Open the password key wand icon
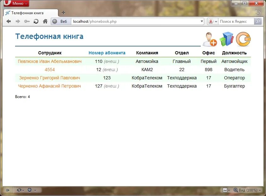 point(27,21)
